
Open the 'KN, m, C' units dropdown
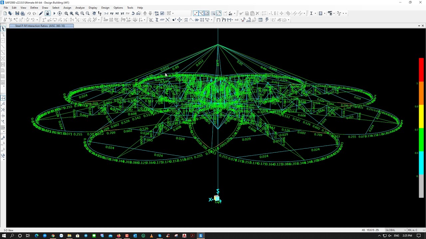coord(416,230)
